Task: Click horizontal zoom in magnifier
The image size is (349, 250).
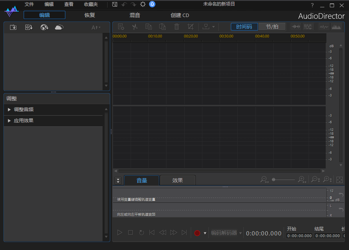Action: 302,180
